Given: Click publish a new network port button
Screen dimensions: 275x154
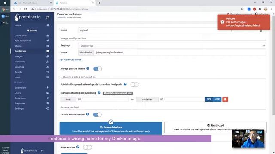Looking at the screenshot, I should coord(118,93).
